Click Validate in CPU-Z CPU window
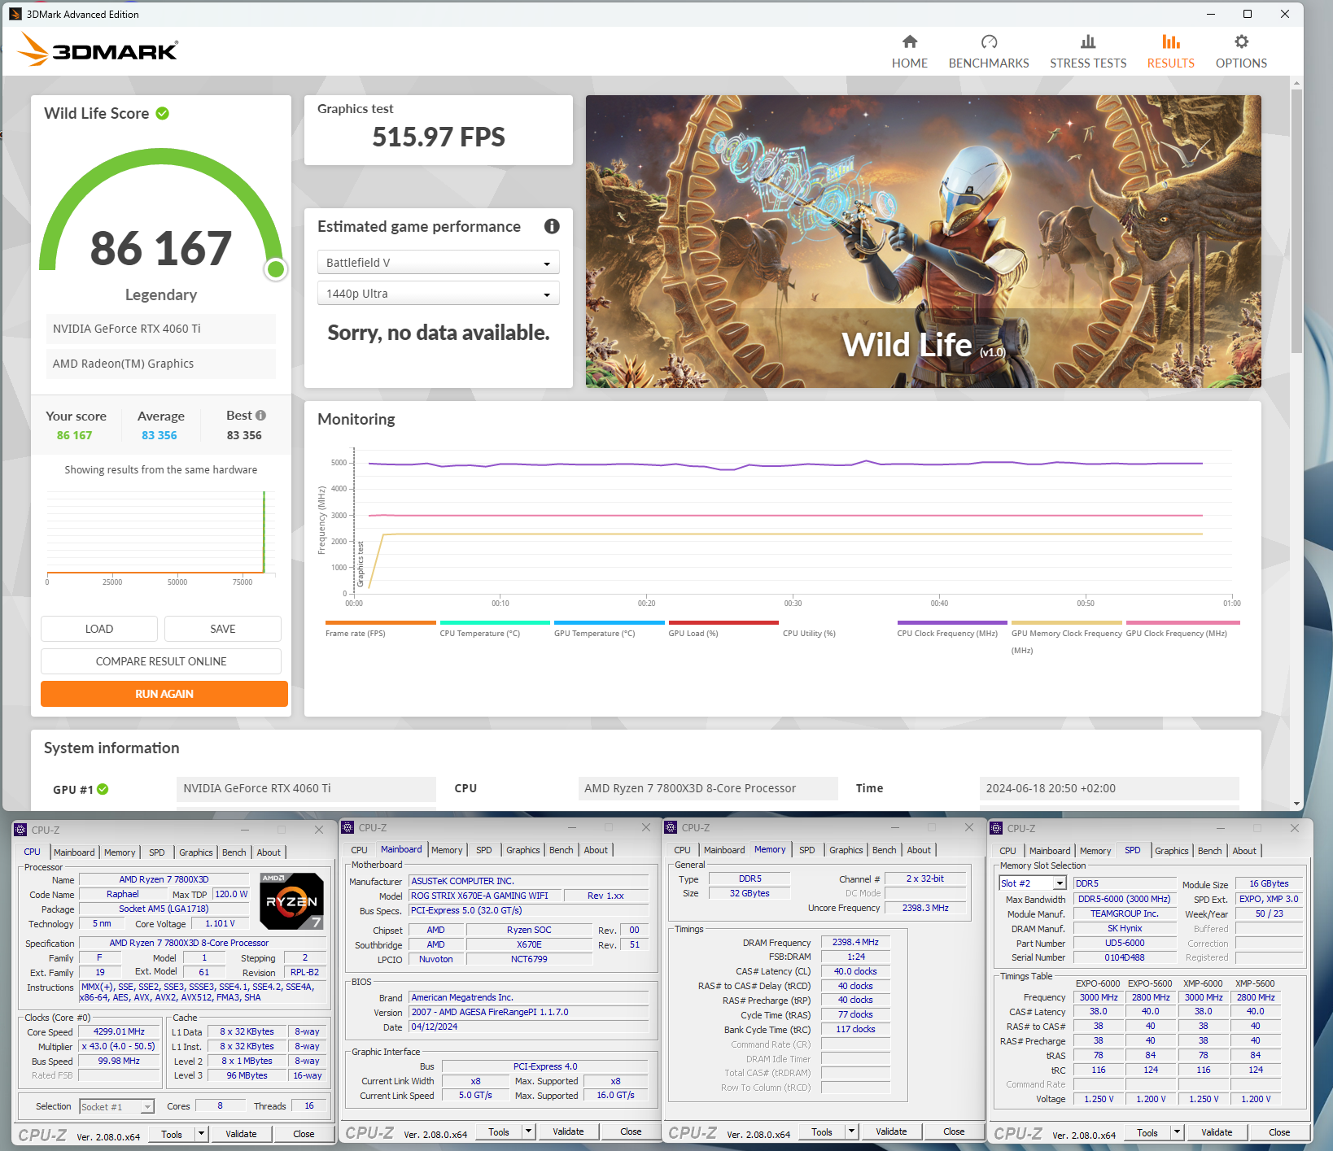Screen dimensions: 1333x1151 [241, 1134]
